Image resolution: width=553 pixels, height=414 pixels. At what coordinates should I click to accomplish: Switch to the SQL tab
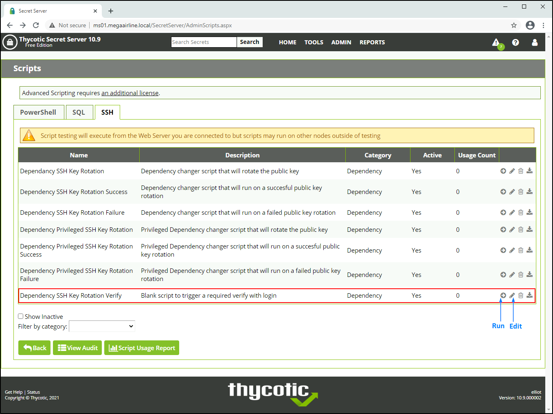(79, 112)
